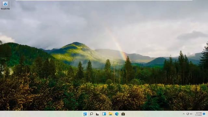Open the Widgets panel icon
This screenshot has width=208, height=117.
point(104,114)
